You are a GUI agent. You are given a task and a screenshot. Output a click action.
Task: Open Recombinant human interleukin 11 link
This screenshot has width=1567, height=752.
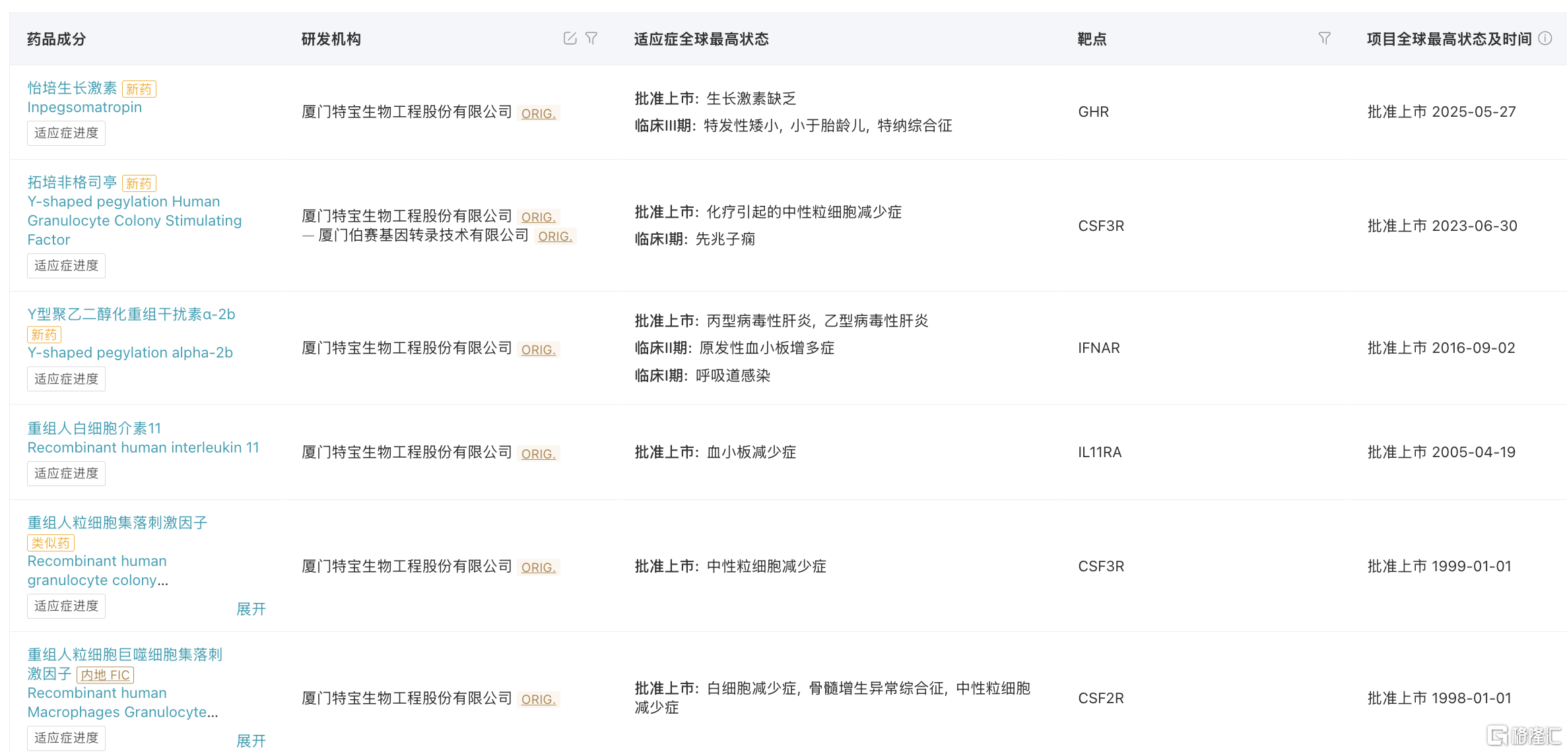coord(143,447)
